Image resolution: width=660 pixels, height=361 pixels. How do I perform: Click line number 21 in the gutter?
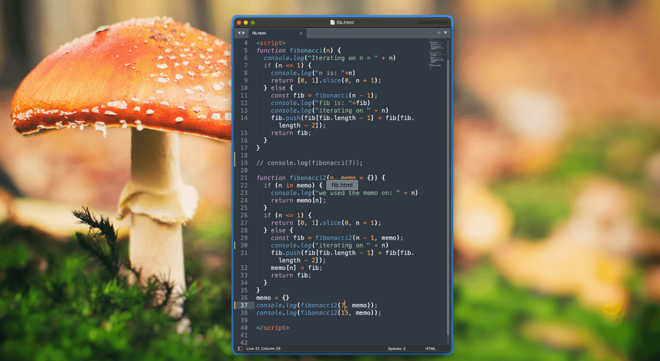tap(244, 178)
